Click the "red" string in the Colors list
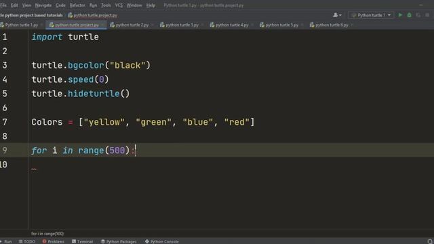Screen dimensions: 434x244 point(237,122)
